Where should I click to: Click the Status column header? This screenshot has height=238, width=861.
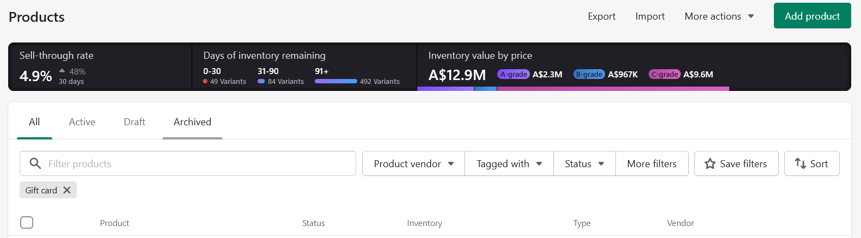pos(314,223)
